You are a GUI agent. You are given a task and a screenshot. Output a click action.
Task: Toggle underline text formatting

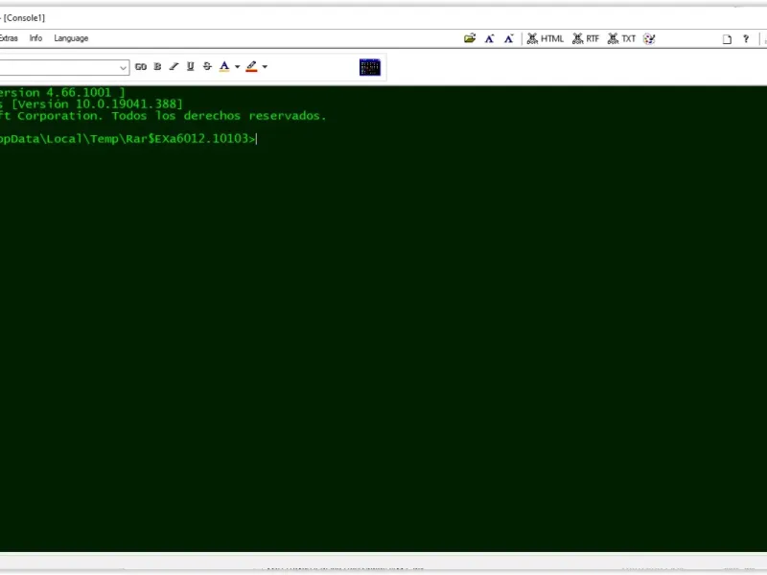coord(190,66)
